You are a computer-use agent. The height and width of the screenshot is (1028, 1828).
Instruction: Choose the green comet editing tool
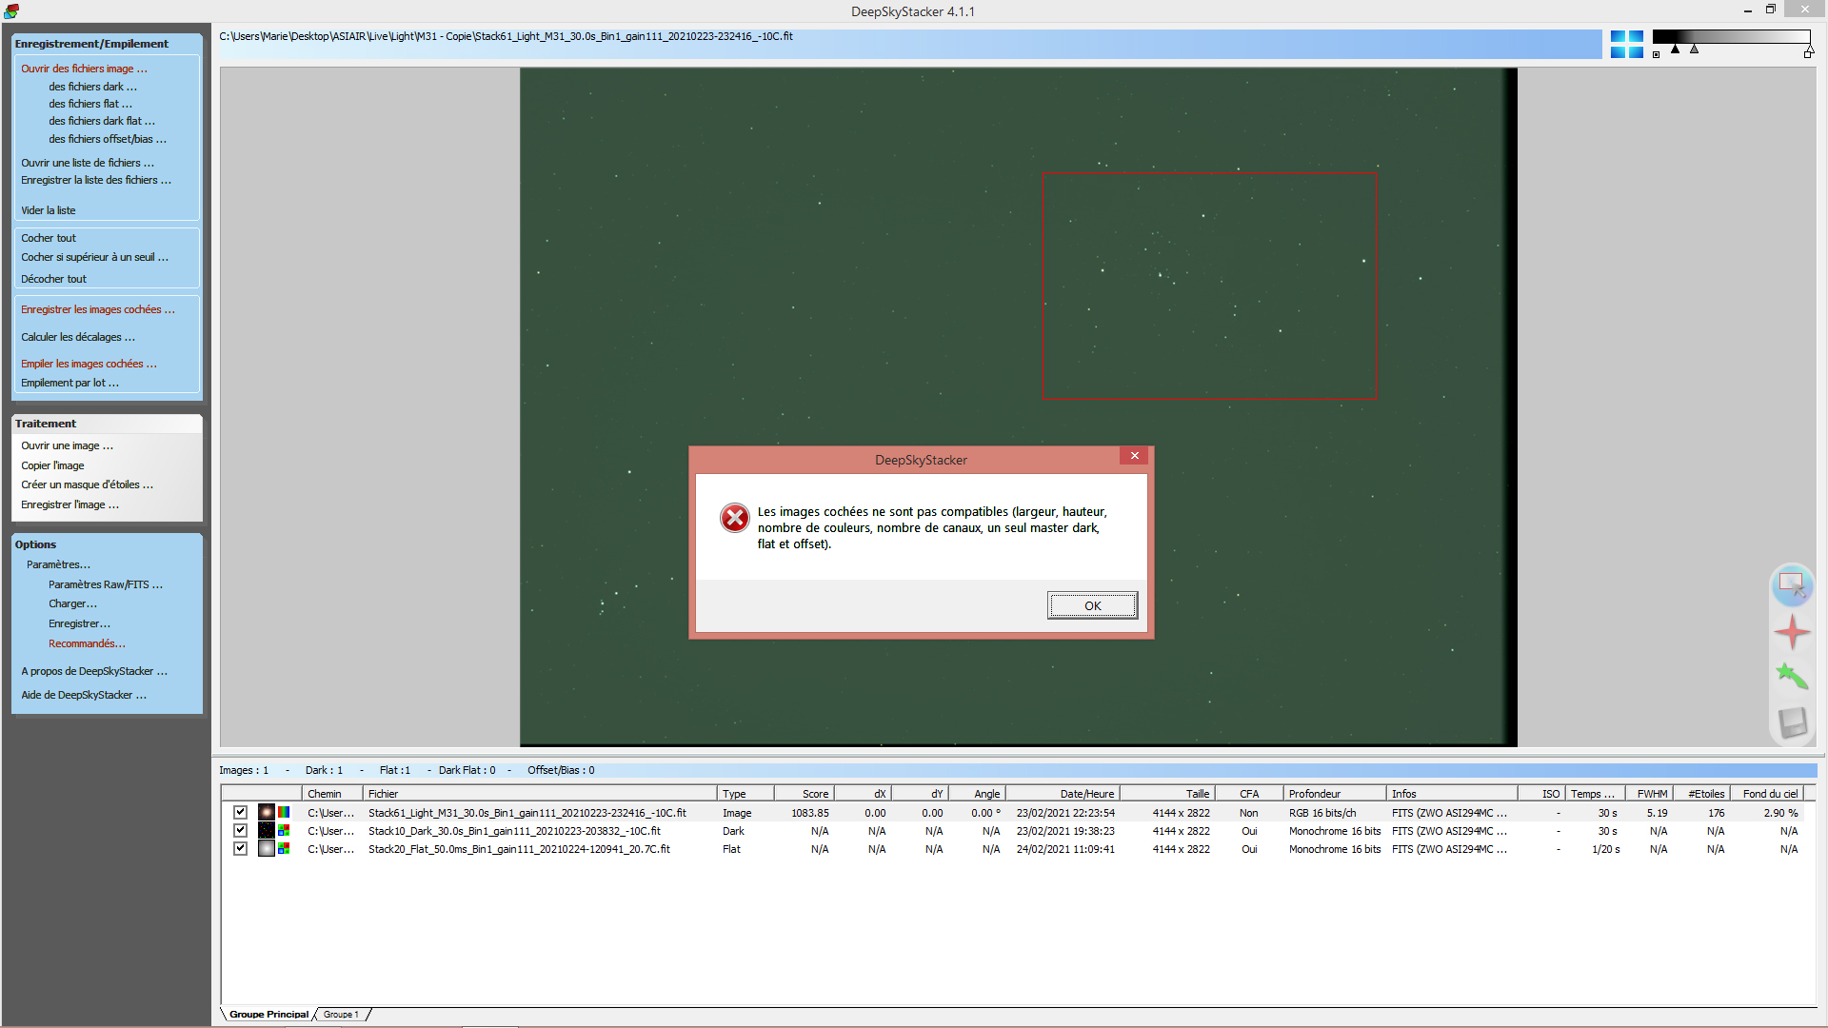point(1791,676)
